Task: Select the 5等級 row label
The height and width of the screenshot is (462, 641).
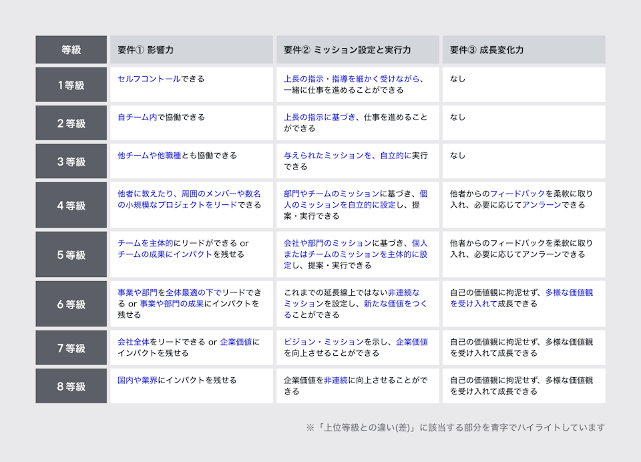Action: point(71,254)
